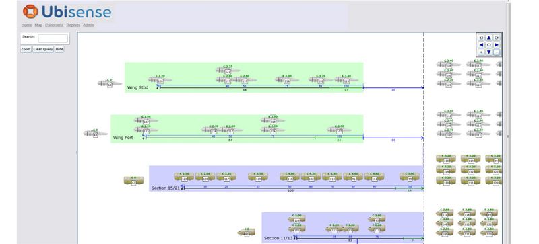Reset the view with the center home control
Image resolution: width=539 pixels, height=244 pixels.
[489, 45]
